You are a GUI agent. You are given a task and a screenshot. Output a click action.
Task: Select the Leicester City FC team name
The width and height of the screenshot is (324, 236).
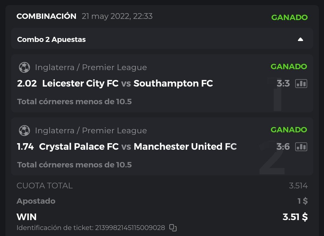click(x=80, y=84)
